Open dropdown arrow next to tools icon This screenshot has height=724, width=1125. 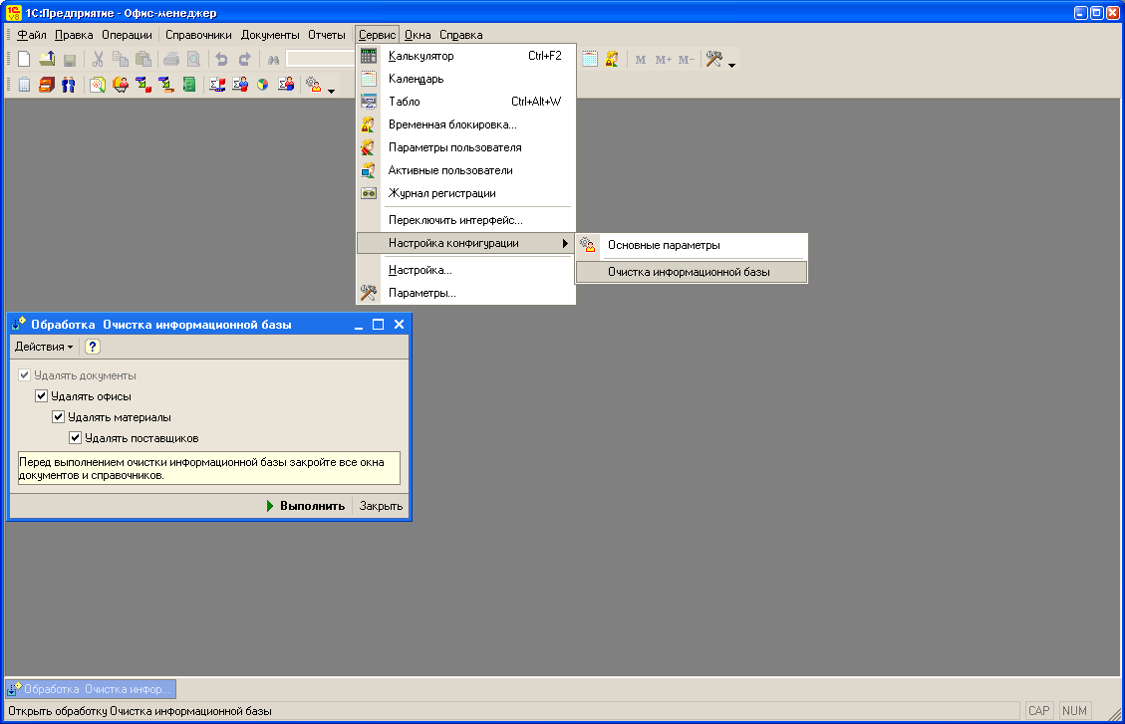coord(731,66)
